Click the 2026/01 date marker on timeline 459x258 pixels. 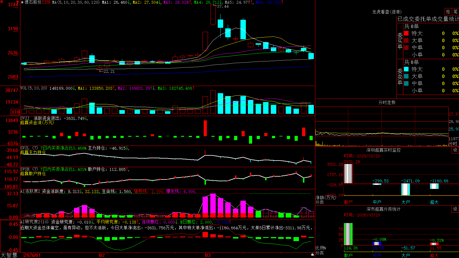(x=32, y=255)
